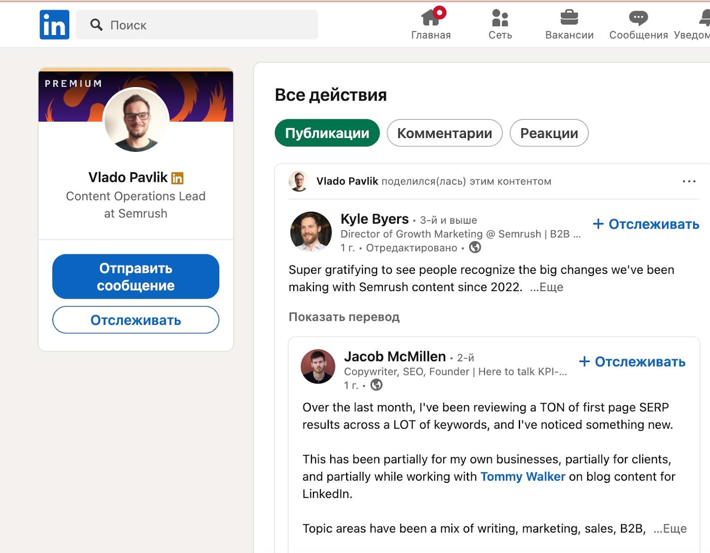This screenshot has width=710, height=553.
Task: Open Jacob McMillen profile photo
Action: coord(318,367)
